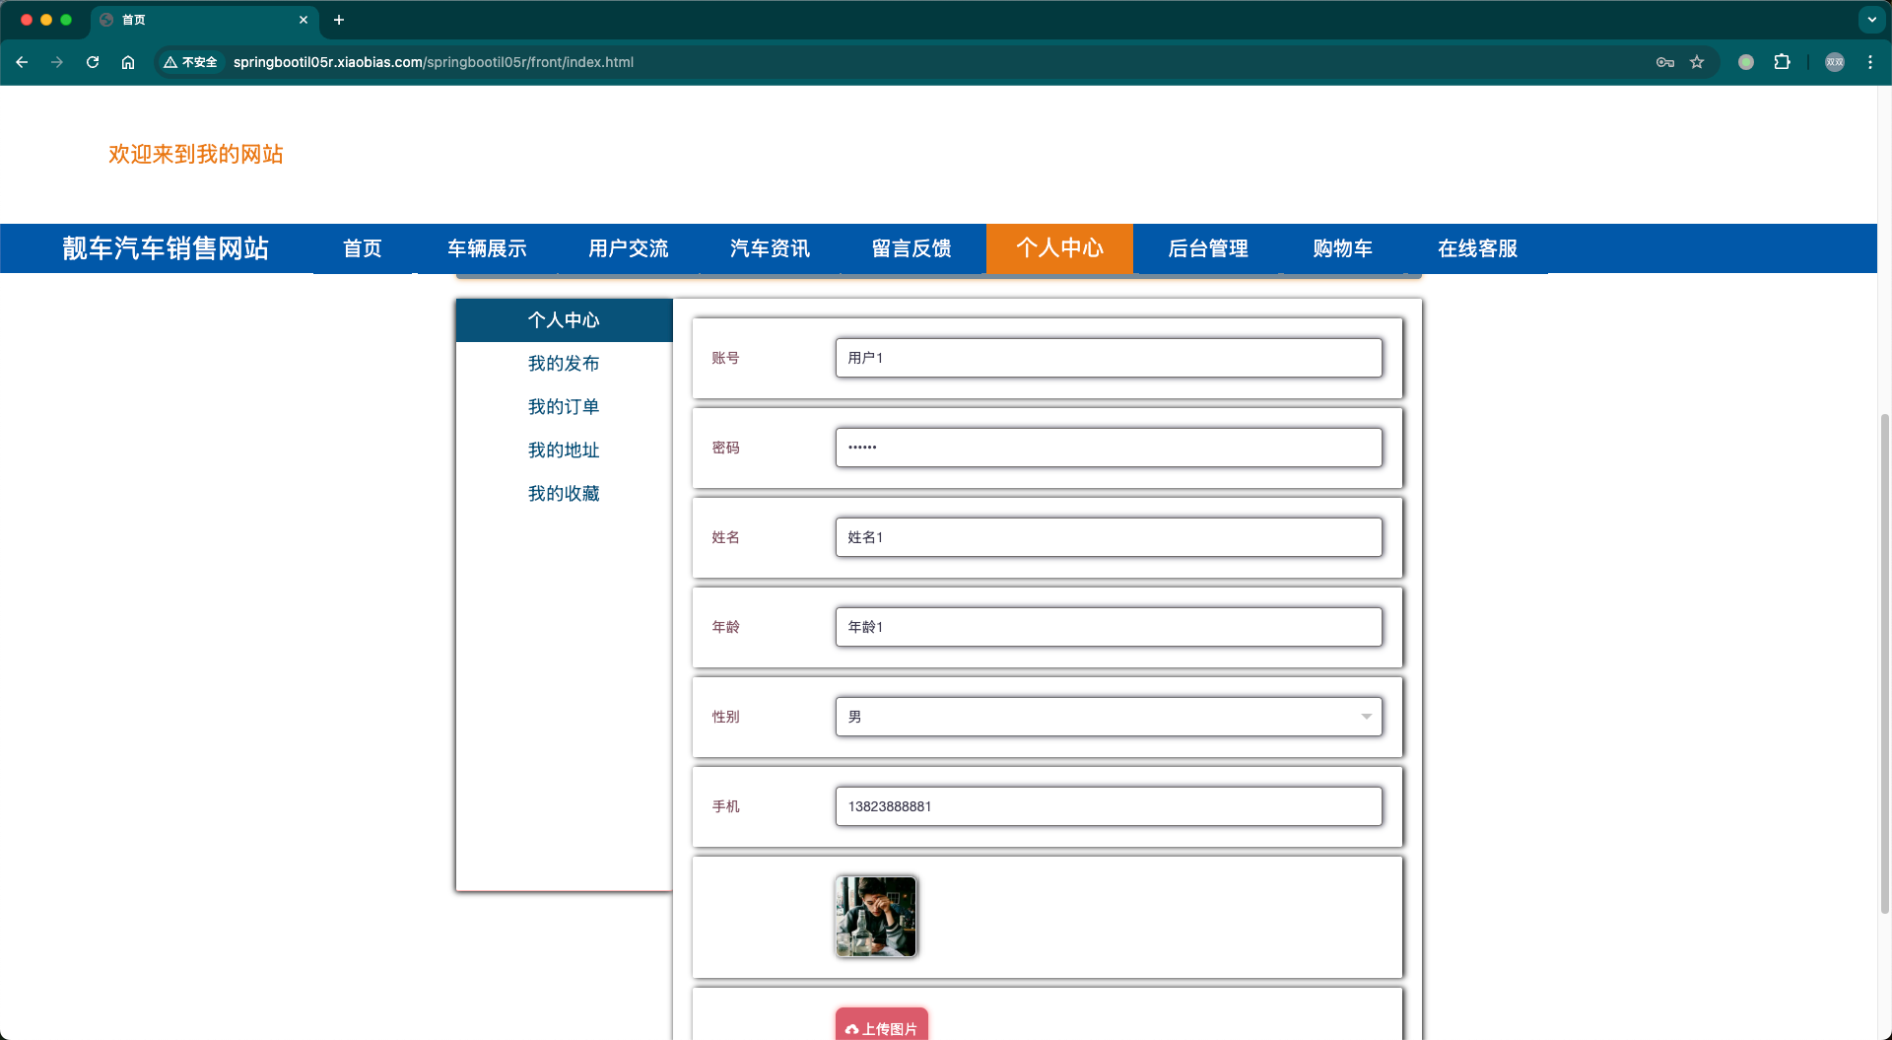Screen dimensions: 1892x1040
Task: Open the 购物车 cart page
Action: (x=1343, y=248)
